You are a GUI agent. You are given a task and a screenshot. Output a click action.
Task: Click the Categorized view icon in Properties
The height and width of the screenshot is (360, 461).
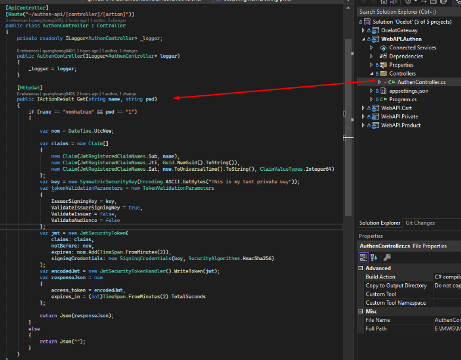pos(363,257)
